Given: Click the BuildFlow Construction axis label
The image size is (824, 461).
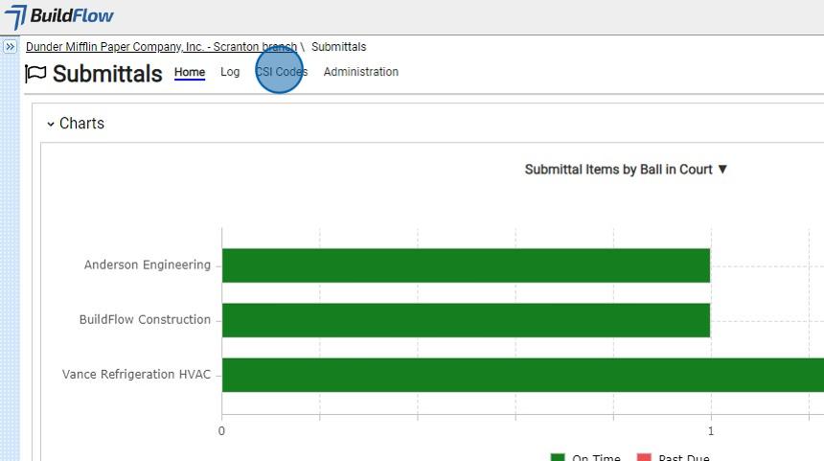Looking at the screenshot, I should click(145, 319).
